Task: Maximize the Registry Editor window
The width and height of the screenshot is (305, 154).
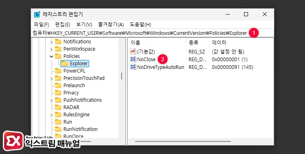Action: pyautogui.click(x=246, y=14)
